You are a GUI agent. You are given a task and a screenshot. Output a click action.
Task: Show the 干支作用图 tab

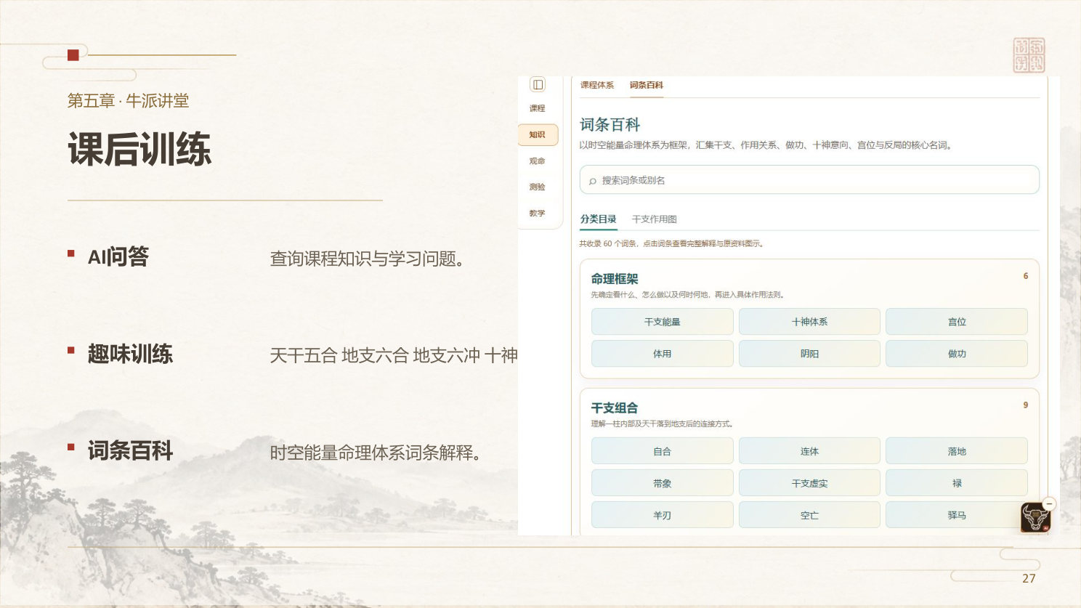[x=655, y=219]
